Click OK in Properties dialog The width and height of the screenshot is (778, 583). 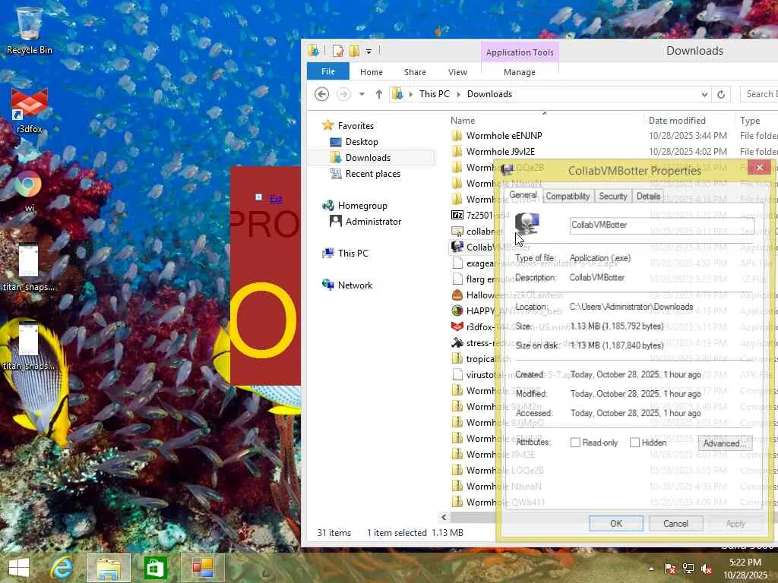click(616, 524)
